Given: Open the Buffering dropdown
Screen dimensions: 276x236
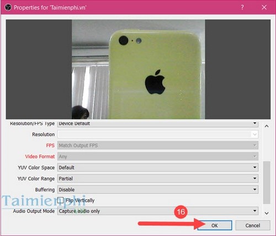Looking at the screenshot, I should click(x=158, y=190).
